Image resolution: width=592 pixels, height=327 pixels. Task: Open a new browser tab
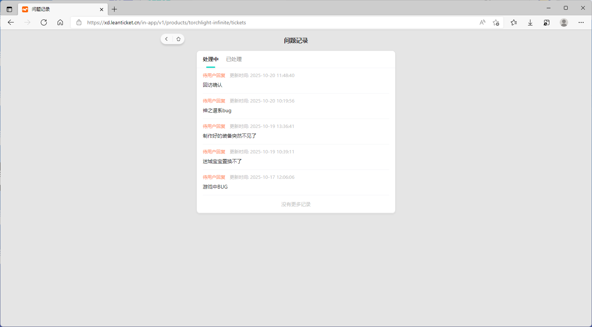click(x=115, y=9)
